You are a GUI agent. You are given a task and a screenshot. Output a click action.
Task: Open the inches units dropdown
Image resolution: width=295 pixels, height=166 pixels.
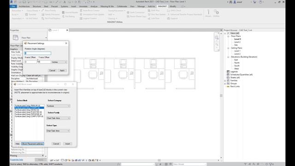[x=59, y=62]
